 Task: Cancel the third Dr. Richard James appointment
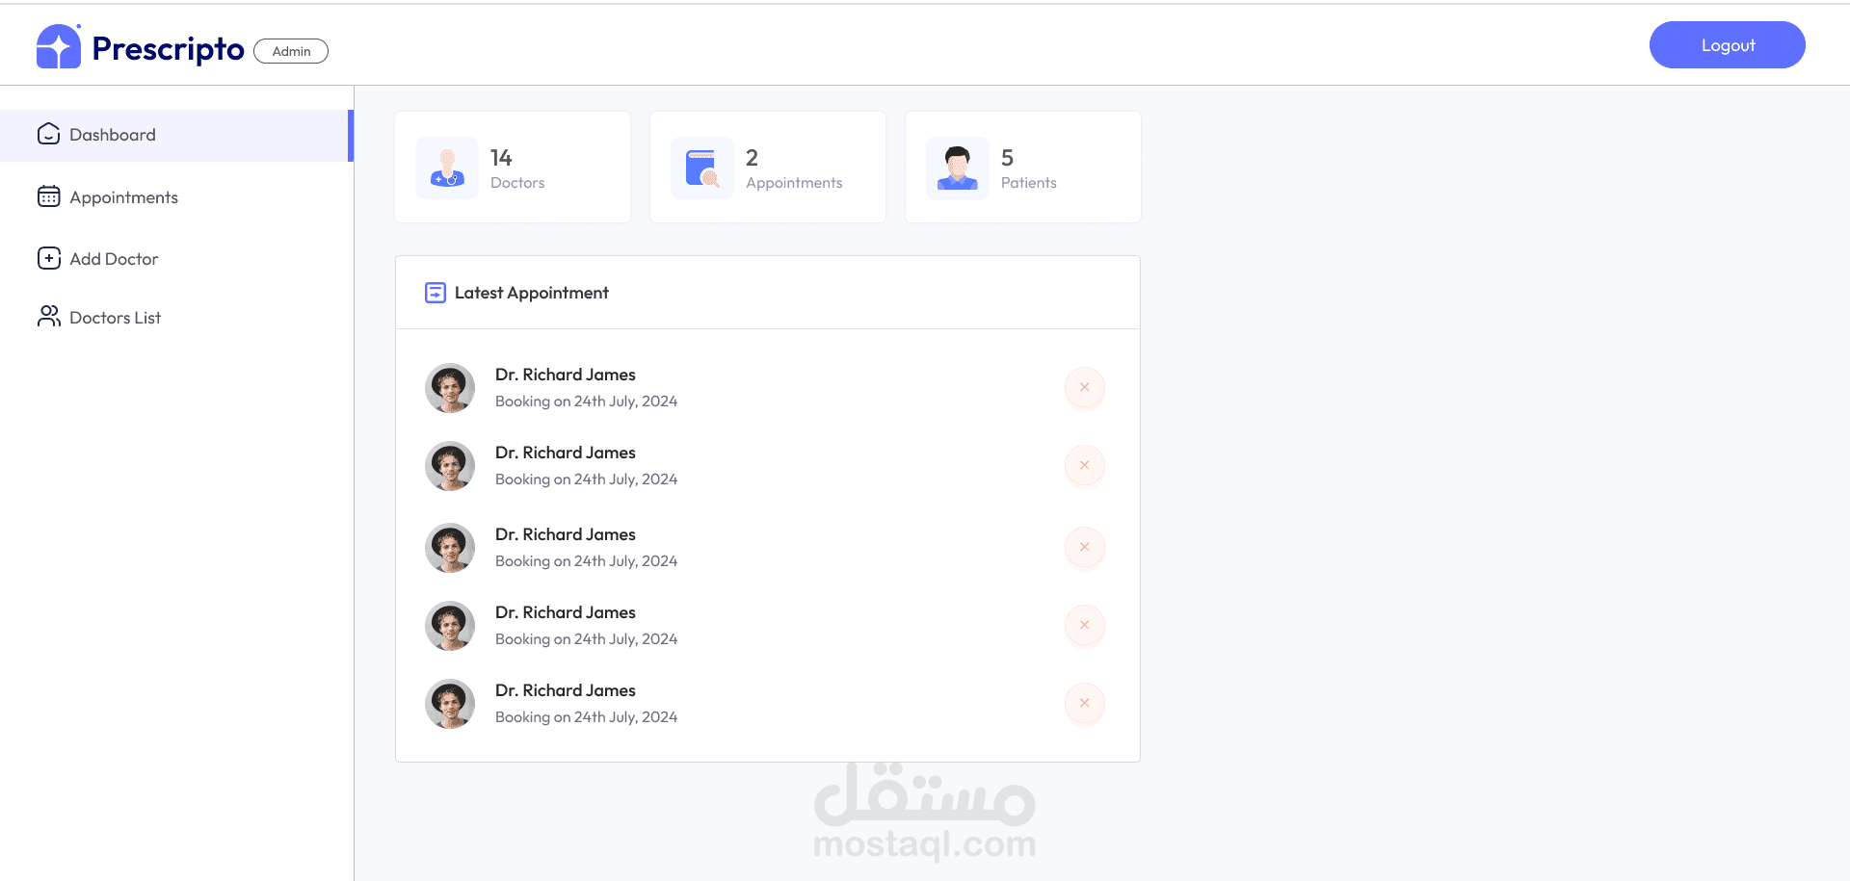[1085, 547]
